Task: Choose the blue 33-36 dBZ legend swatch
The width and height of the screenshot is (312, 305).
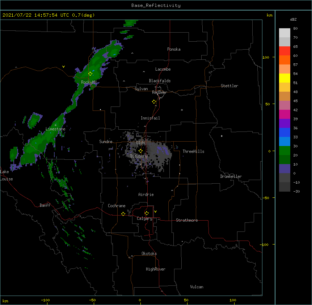Action: 284,132
